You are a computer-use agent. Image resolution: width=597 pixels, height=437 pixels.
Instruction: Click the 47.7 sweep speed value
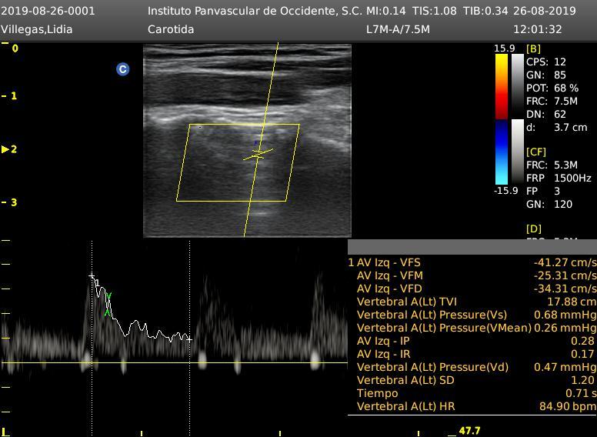click(469, 431)
